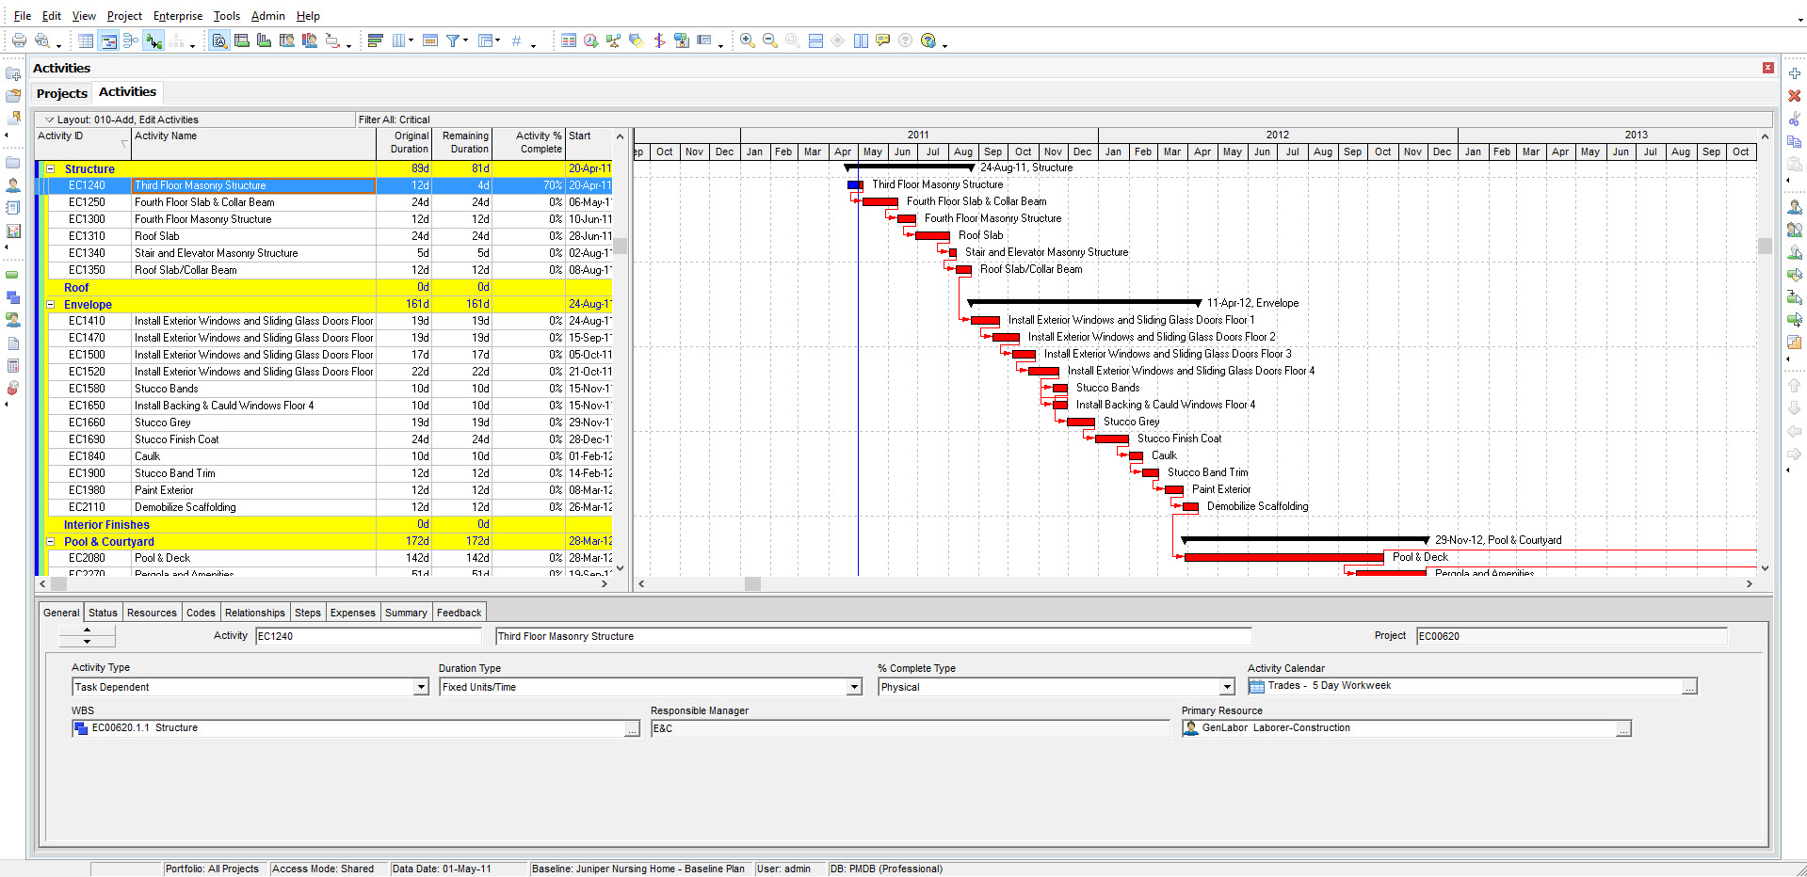Open the Activities green bar icon in left sidebar
This screenshot has width=1807, height=877.
13,275
